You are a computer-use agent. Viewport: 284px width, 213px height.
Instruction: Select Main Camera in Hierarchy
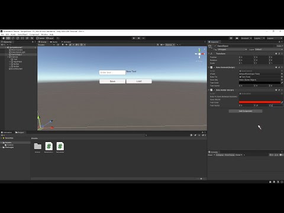(17, 50)
